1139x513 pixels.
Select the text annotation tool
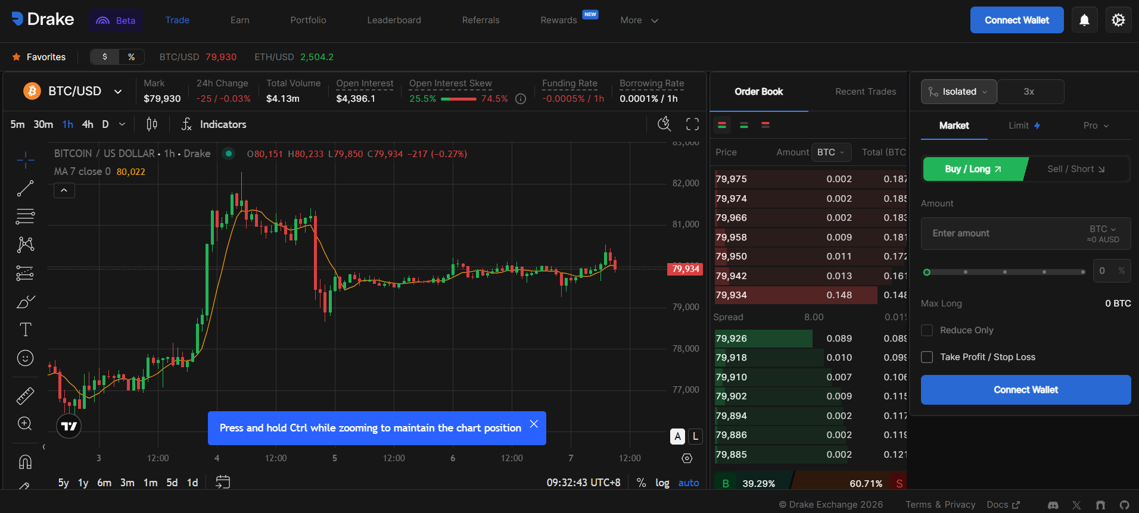[x=25, y=330]
